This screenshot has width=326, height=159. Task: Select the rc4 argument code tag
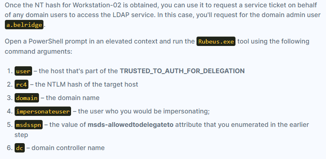click(22, 85)
